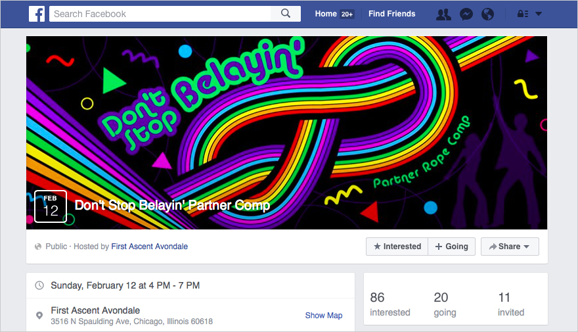The width and height of the screenshot is (578, 332).
Task: Open the privacy shortcuts lock icon
Action: 523,14
